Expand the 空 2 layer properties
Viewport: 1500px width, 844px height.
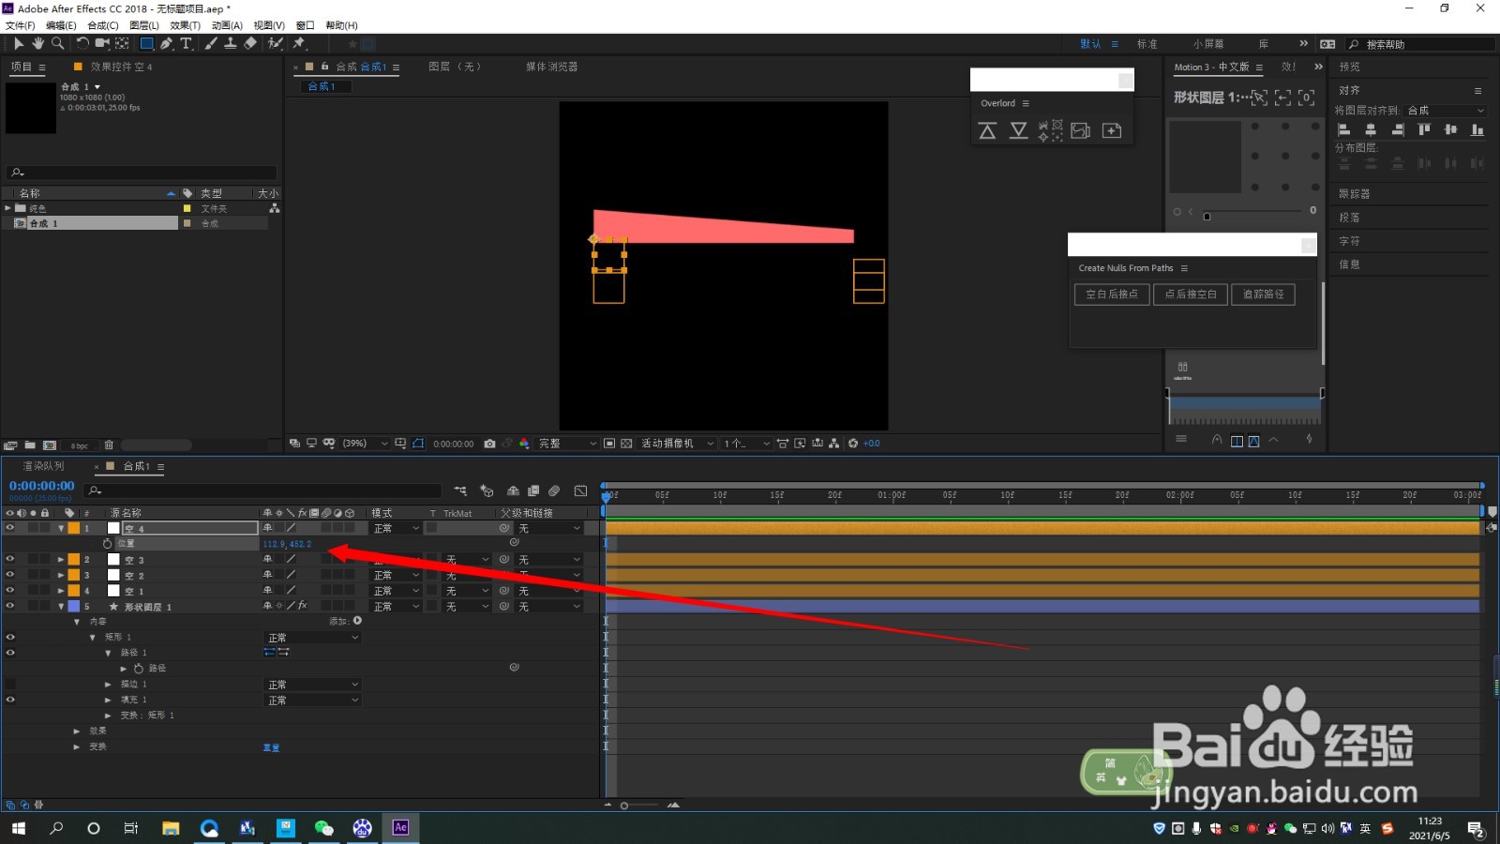[x=61, y=575]
